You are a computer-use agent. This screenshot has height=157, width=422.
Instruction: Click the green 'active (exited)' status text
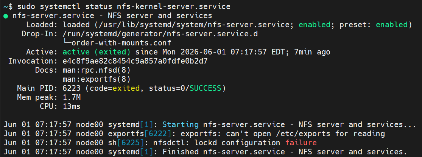(x=97, y=52)
